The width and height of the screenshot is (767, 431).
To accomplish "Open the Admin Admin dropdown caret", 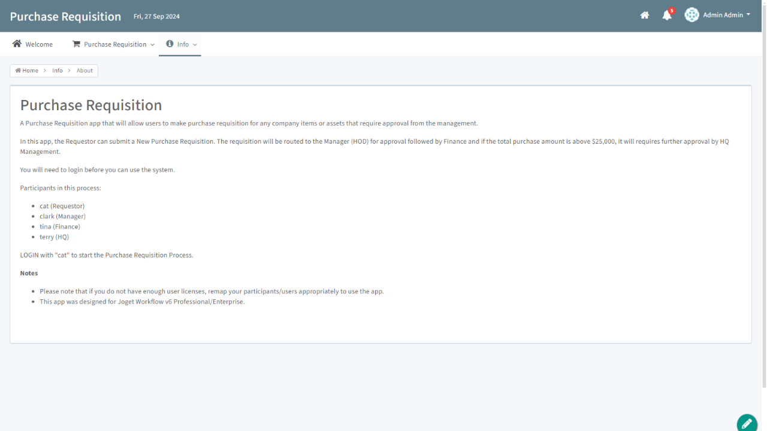I will click(x=748, y=15).
